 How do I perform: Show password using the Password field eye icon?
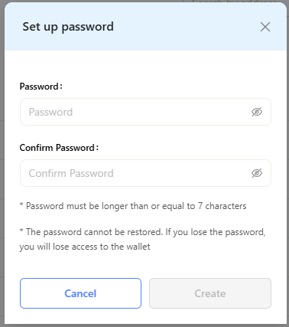[257, 112]
